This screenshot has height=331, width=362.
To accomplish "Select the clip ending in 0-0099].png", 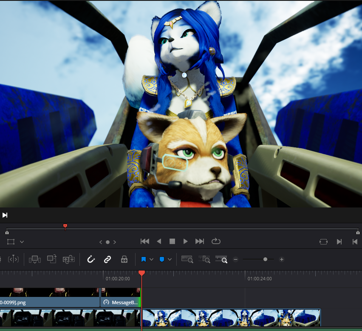I will coord(50,298).
